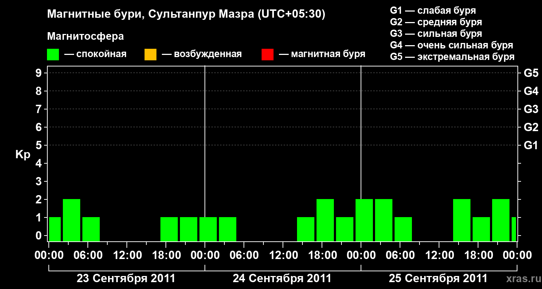Click the 'Kp' axis label
Viewport: 542px width, 289px height.
pyautogui.click(x=22, y=155)
